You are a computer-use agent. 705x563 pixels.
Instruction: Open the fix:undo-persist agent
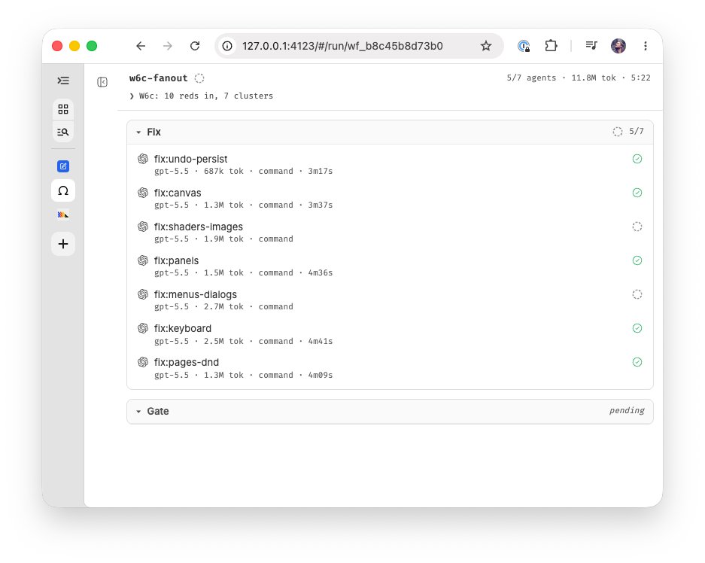pos(390,165)
